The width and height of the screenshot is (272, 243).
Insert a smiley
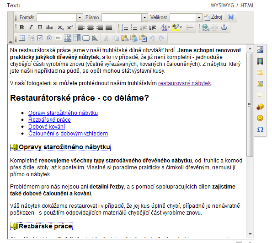tap(260, 118)
